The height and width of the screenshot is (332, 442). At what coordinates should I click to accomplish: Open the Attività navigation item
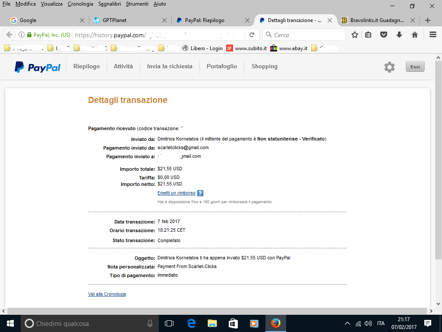coord(123,66)
